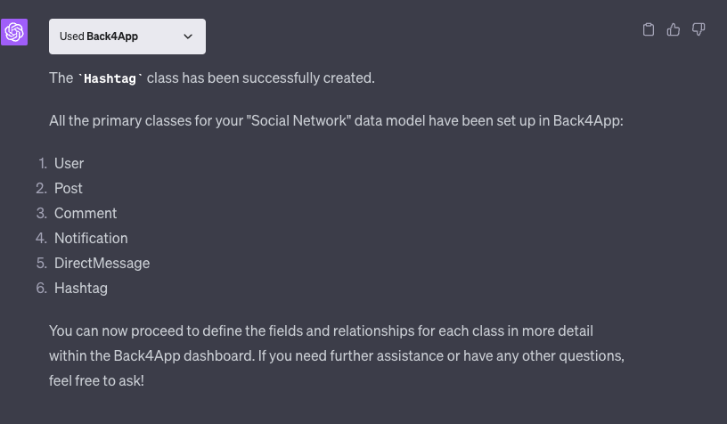The image size is (727, 424).
Task: Click the "DirectMessage" list item
Action: [x=102, y=264]
